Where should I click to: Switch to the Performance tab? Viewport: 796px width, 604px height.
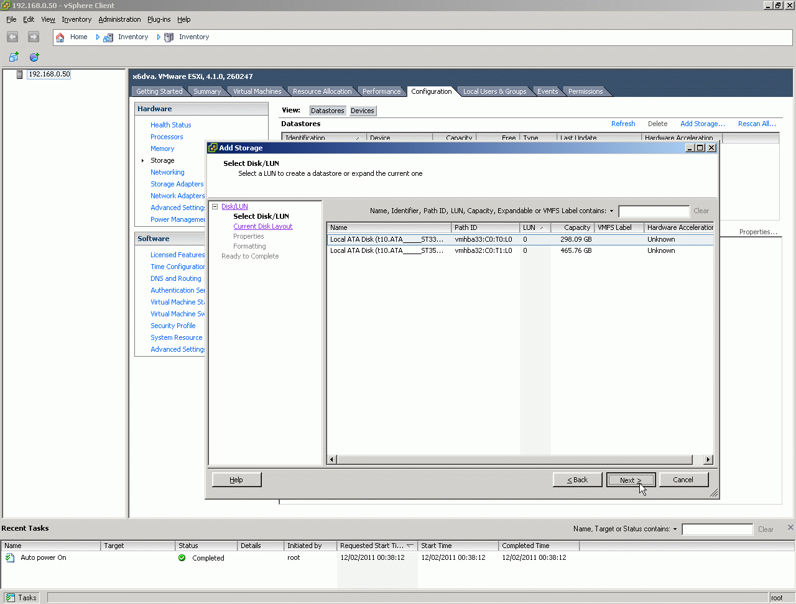382,91
